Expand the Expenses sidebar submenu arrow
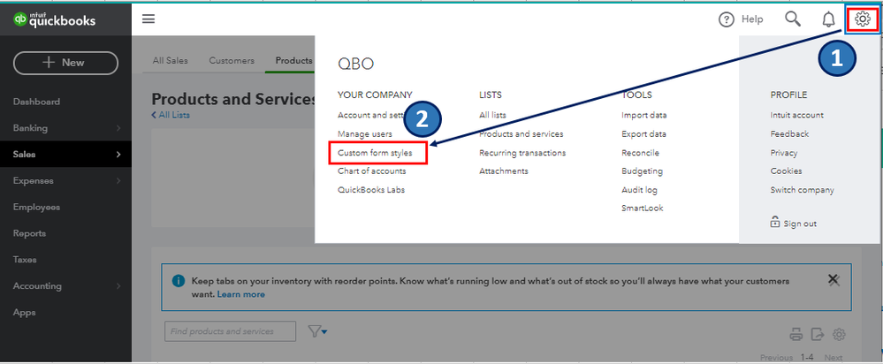The height and width of the screenshot is (364, 883). 118,180
